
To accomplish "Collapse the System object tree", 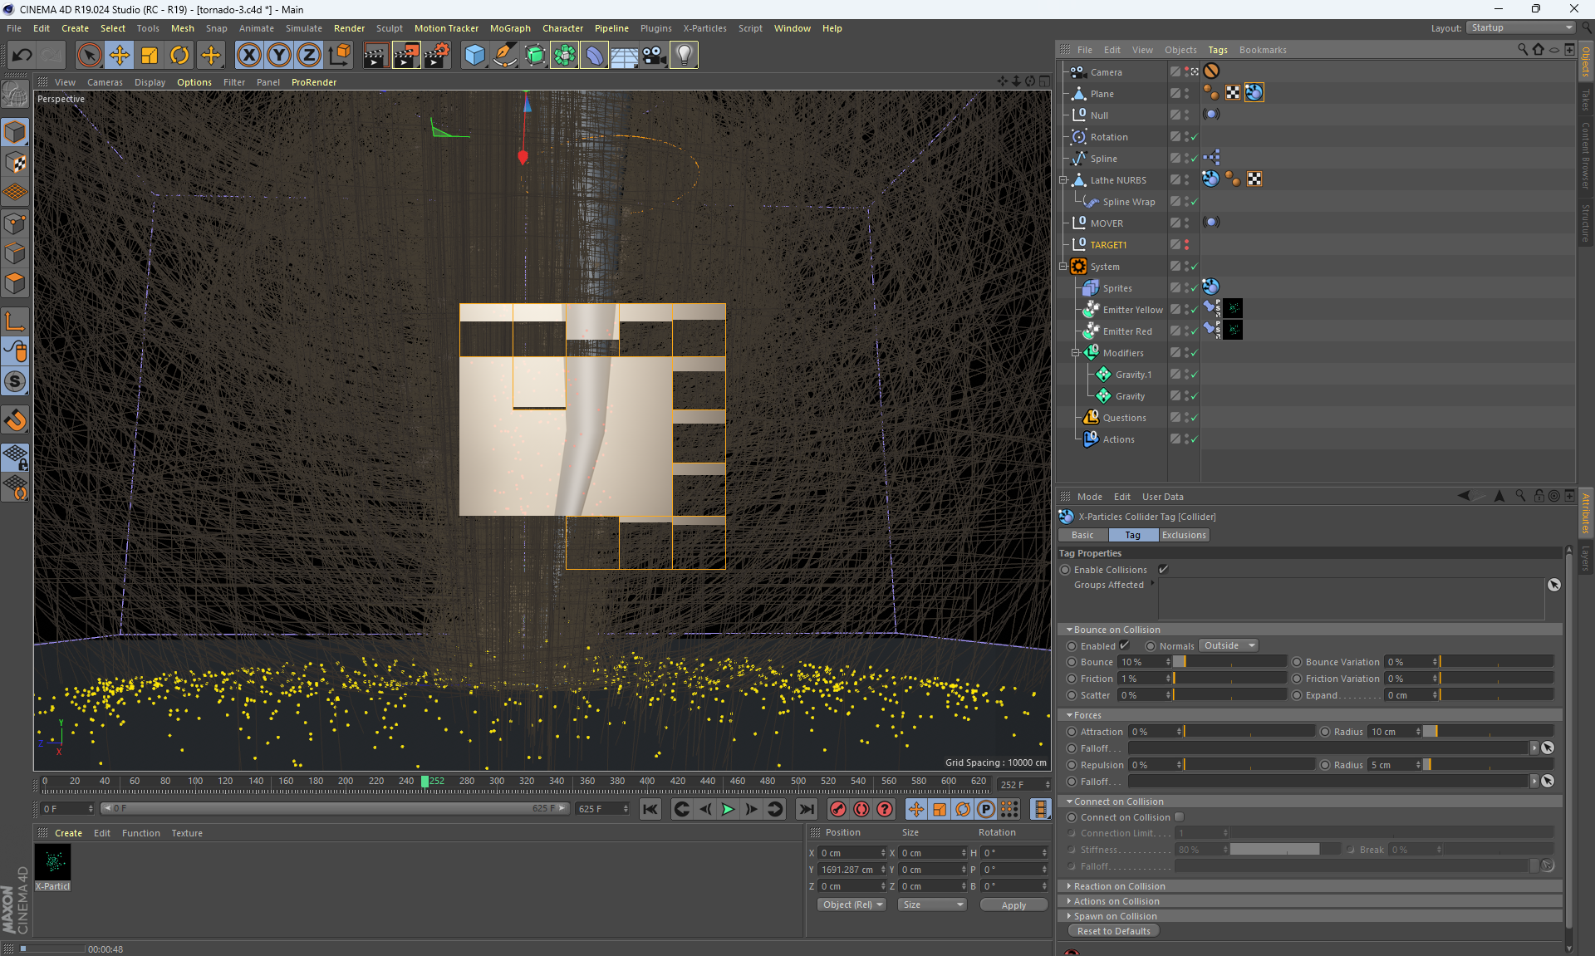I will pyautogui.click(x=1063, y=267).
